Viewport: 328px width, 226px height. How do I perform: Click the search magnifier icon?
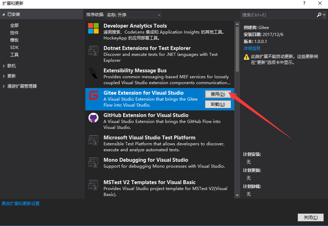pyautogui.click(x=319, y=15)
